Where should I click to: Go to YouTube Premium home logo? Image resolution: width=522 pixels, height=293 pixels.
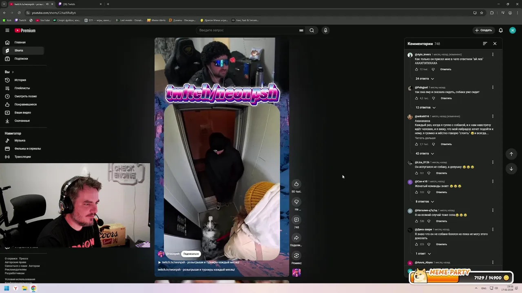pyautogui.click(x=25, y=31)
